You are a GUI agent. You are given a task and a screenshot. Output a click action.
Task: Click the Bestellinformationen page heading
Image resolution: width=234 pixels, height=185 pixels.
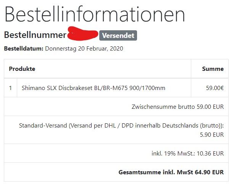click(x=95, y=15)
